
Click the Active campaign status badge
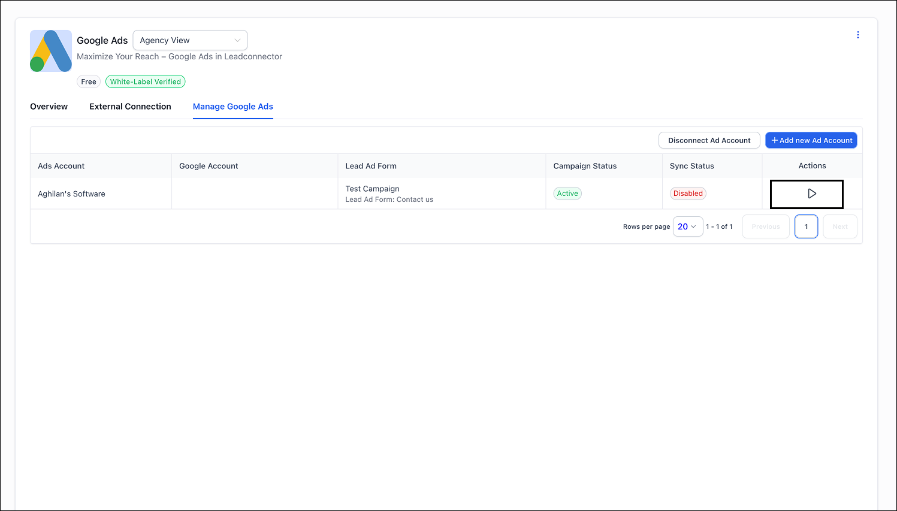[x=567, y=193]
